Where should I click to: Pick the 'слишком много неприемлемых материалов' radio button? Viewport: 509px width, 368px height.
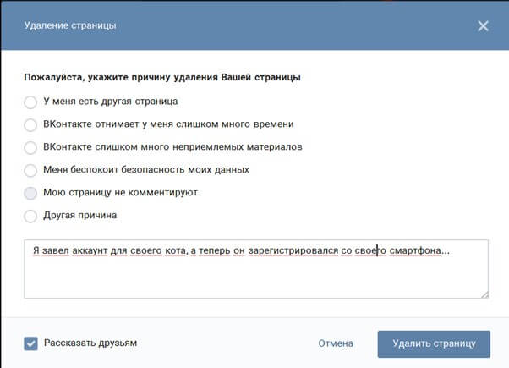[x=30, y=147]
